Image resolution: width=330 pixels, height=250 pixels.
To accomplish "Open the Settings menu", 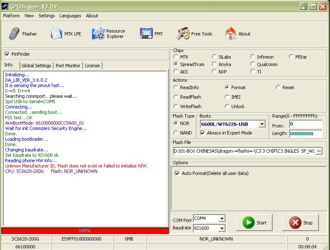I will click(47, 16).
